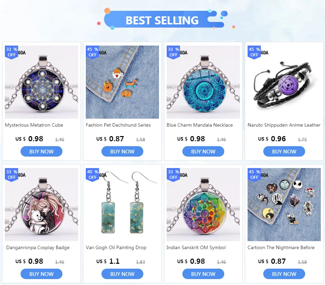Buy the Cartoon Nightmare Before item now

pyautogui.click(x=284, y=274)
